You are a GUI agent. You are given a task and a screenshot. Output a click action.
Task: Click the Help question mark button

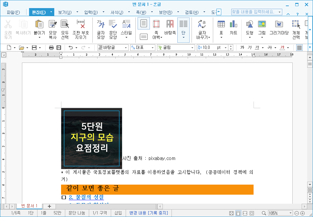pos(297,14)
